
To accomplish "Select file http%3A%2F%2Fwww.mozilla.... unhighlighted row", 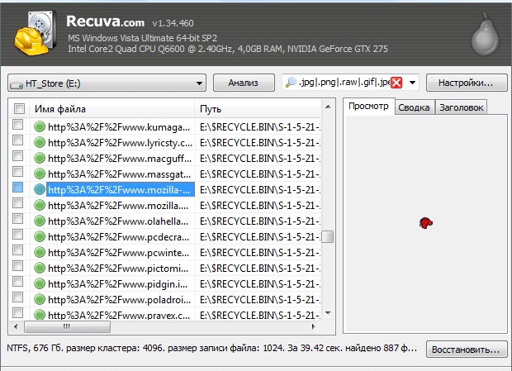I will pos(118,205).
